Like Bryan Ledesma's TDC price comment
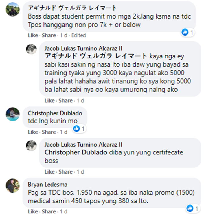Screen dimensions: 217x214 33,211
